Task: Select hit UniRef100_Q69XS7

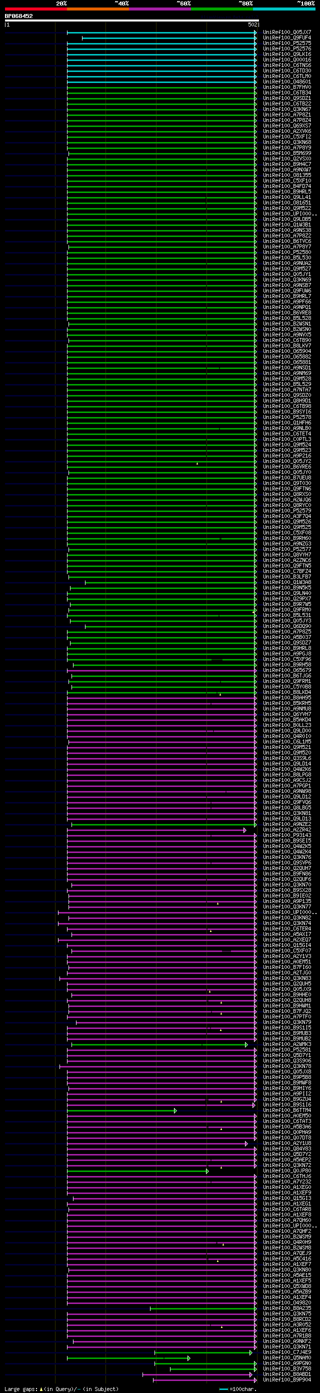Action: tap(287, 126)
